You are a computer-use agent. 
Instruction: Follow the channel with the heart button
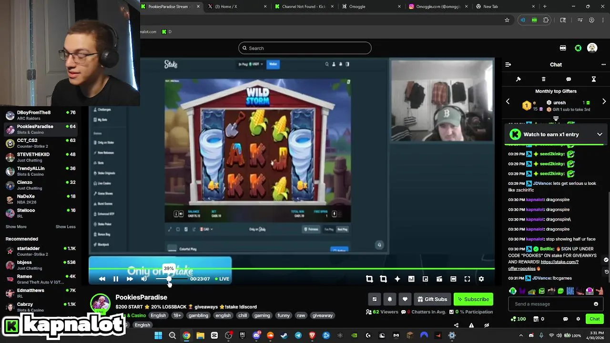click(405, 299)
